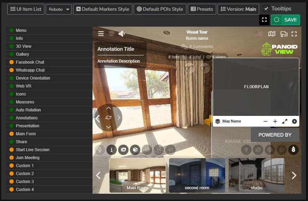Select the 3D cube icon in the viewer
Screen dimensions: 308x201
tap(135, 150)
